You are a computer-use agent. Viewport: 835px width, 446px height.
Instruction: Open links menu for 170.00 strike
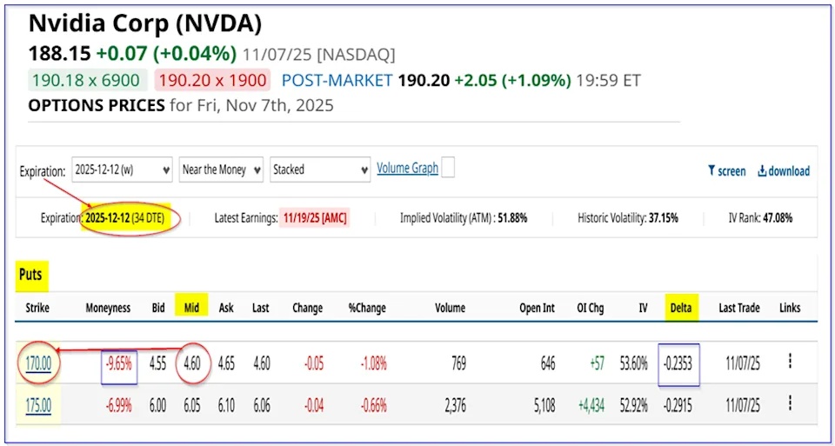789,361
